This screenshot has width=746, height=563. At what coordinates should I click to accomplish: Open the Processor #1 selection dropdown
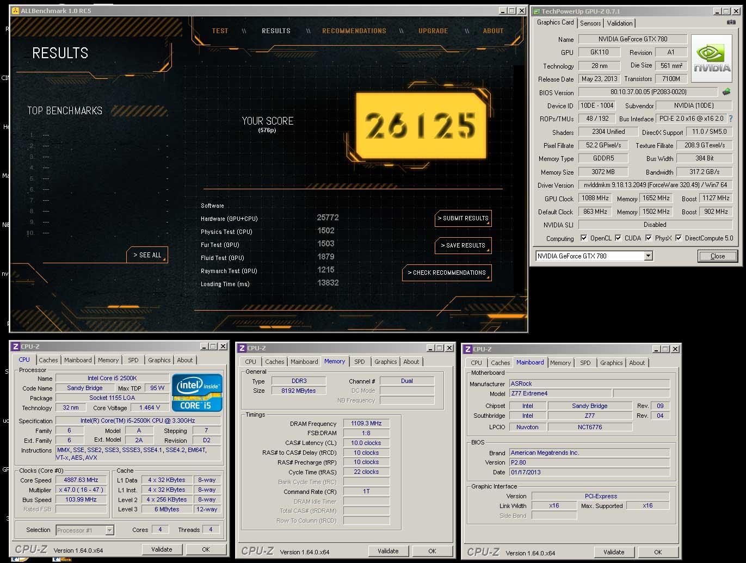pyautogui.click(x=109, y=530)
